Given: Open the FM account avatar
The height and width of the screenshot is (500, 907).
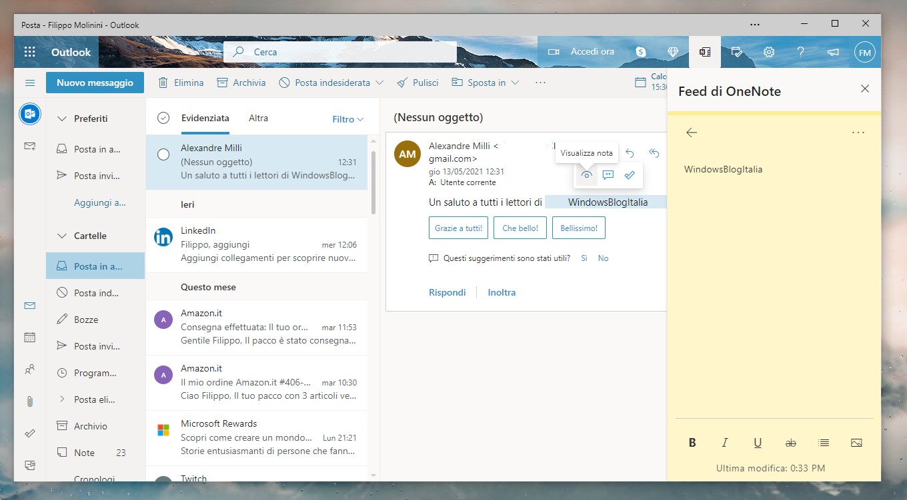Looking at the screenshot, I should point(865,52).
